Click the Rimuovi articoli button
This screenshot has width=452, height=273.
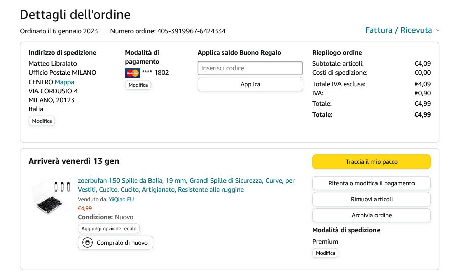(371, 199)
